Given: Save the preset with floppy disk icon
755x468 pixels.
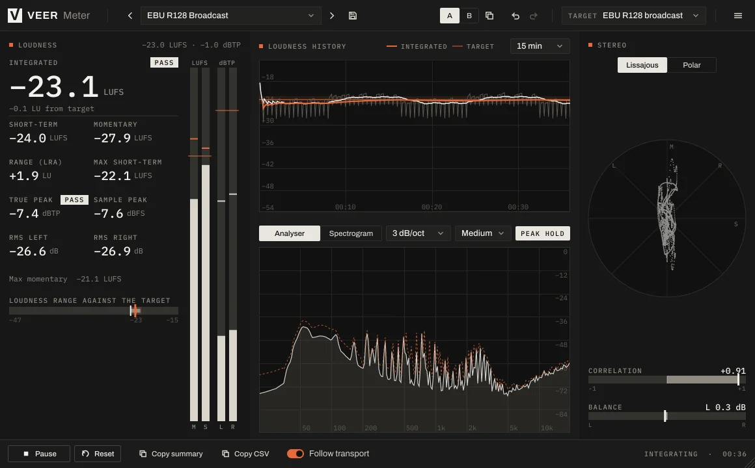Looking at the screenshot, I should (x=353, y=16).
